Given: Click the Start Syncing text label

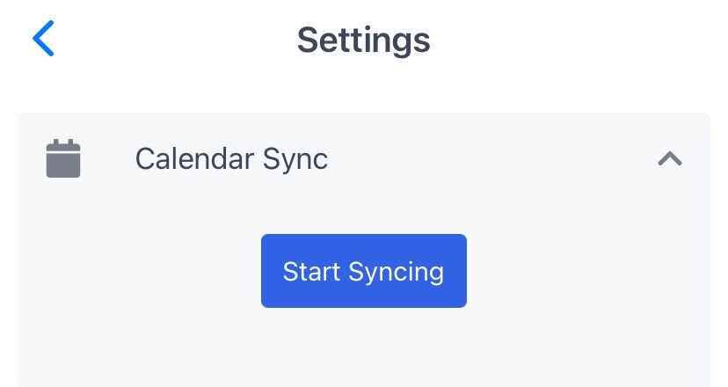Looking at the screenshot, I should coord(363,273).
